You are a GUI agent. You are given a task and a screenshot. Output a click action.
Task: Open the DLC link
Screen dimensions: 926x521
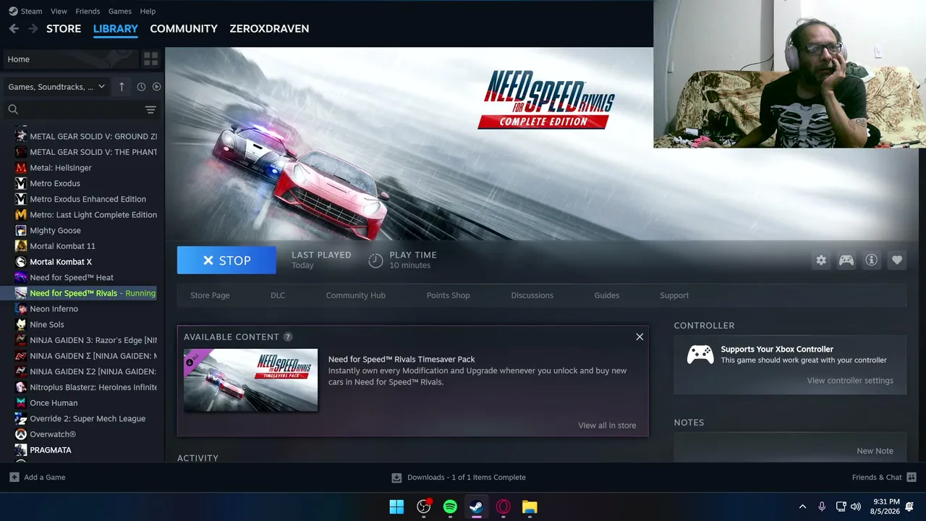(x=278, y=295)
